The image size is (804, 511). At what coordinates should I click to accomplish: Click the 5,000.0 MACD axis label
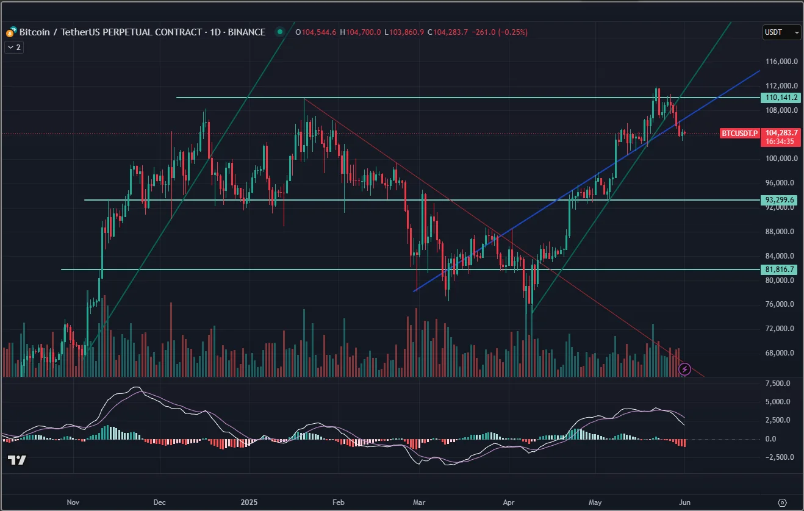pyautogui.click(x=778, y=402)
